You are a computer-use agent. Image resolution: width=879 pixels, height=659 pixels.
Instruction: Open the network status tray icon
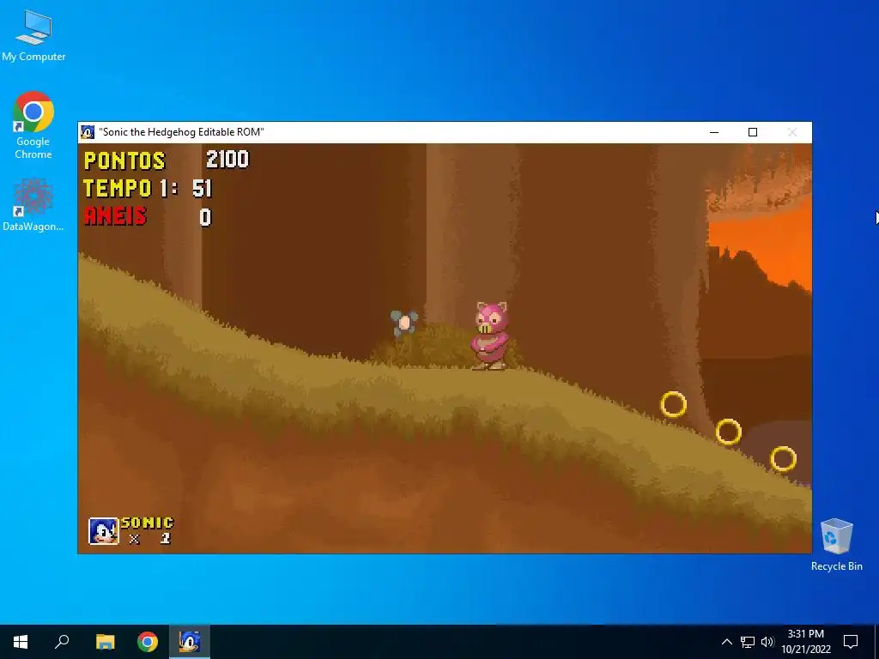pyautogui.click(x=748, y=642)
